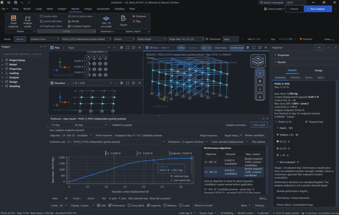Click the Return to model button
This screenshot has height=215, width=339.
203,205
